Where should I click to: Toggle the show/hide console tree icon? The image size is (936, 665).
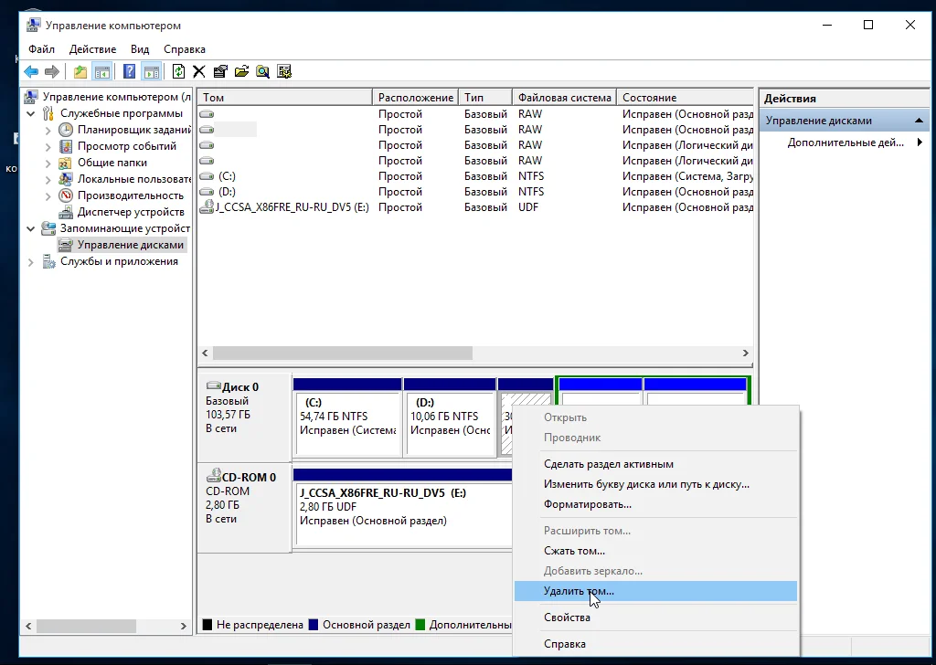coord(102,71)
